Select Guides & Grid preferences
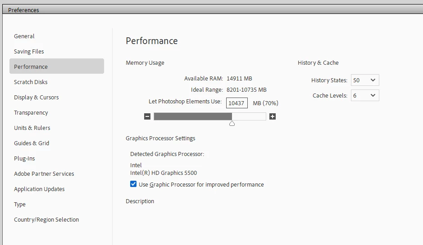The image size is (423, 245). (32, 143)
